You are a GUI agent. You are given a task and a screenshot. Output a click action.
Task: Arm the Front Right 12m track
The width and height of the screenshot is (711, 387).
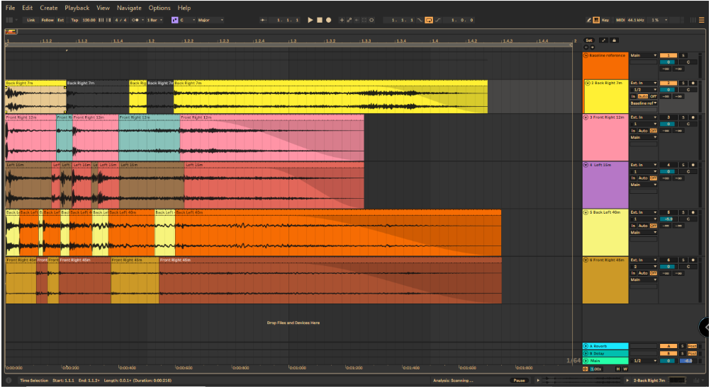tap(693, 117)
